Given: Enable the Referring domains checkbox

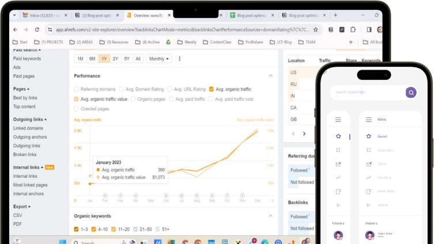Looking at the screenshot, I should 76,89.
